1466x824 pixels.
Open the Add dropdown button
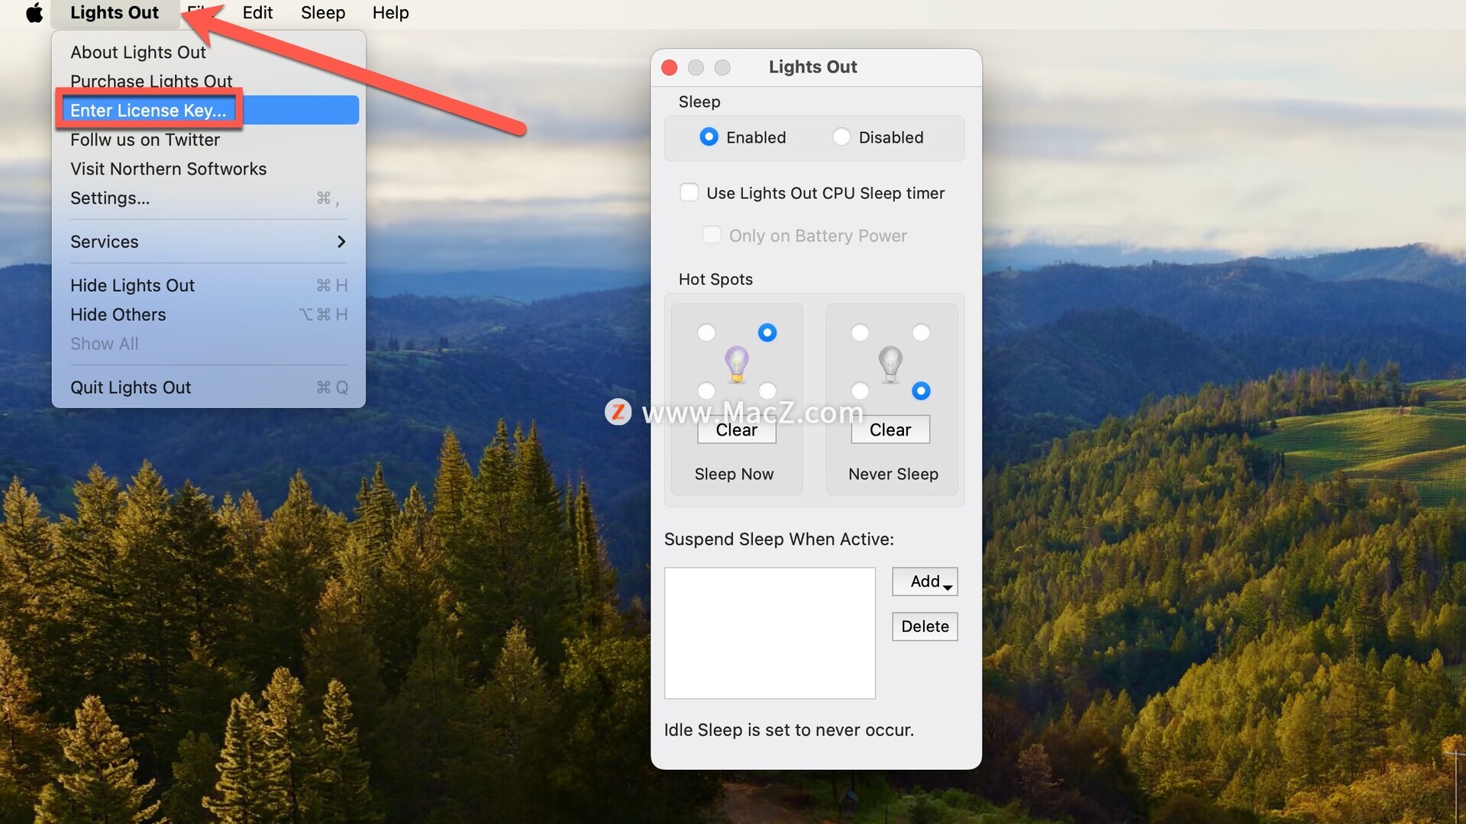[x=925, y=581]
